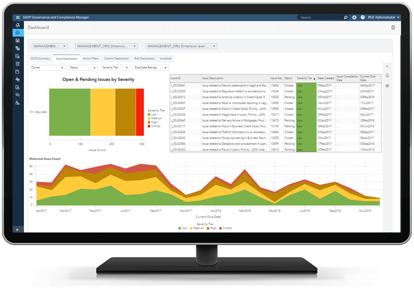414x289 pixels.
Task: Open the calendar icon in the sidebar
Action: 17,40
